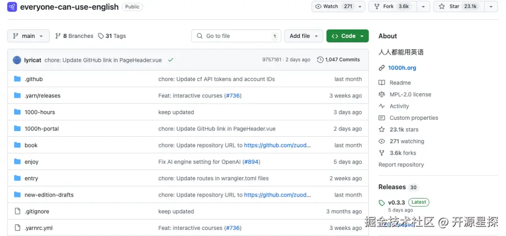Click the .gitignore file icon
Image resolution: width=506 pixels, height=236 pixels.
pos(17,211)
